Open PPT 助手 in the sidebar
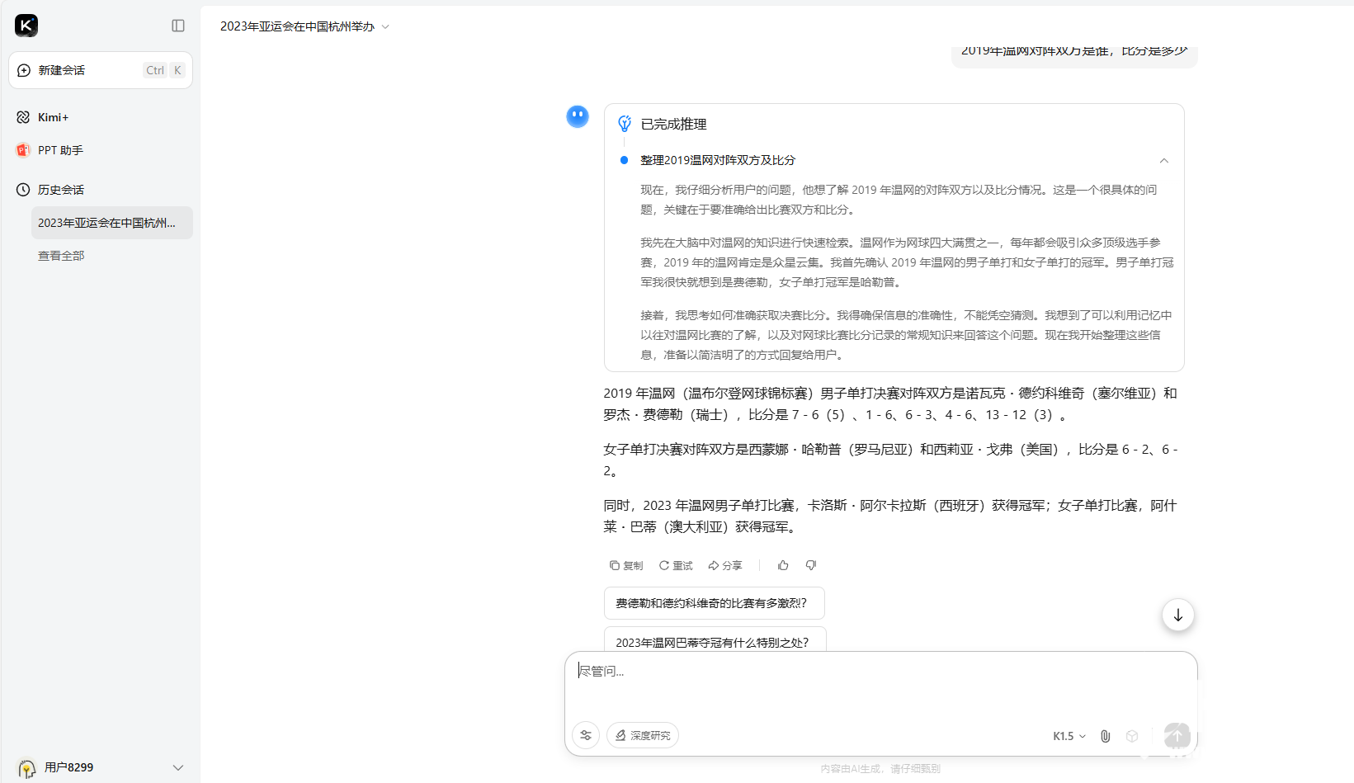This screenshot has height=783, width=1354. [x=60, y=150]
